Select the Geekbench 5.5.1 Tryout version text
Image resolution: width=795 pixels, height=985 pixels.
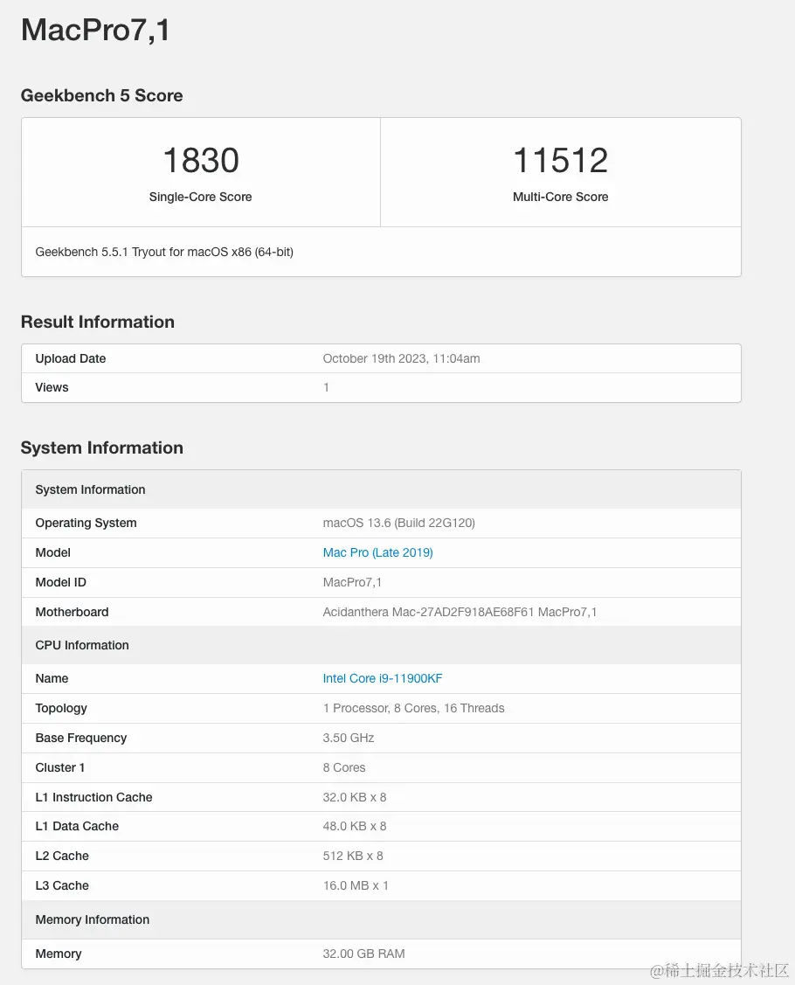pyautogui.click(x=164, y=252)
